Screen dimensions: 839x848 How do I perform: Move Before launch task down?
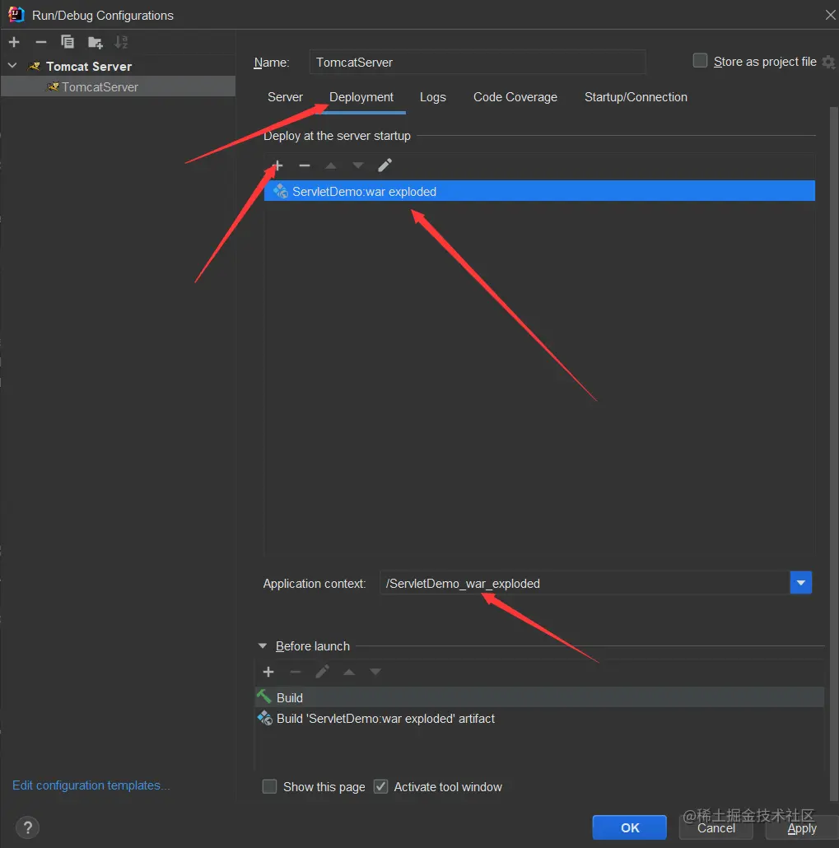point(375,673)
